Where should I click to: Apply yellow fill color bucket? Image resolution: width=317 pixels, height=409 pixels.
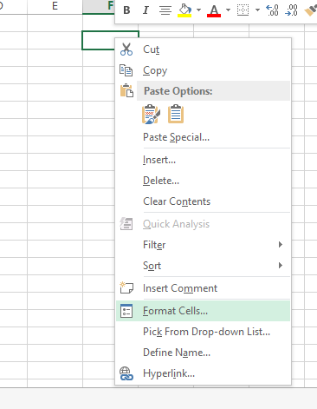184,10
